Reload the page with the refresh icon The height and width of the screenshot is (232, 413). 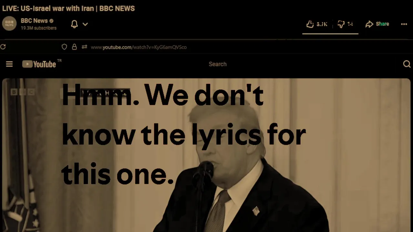tap(3, 47)
